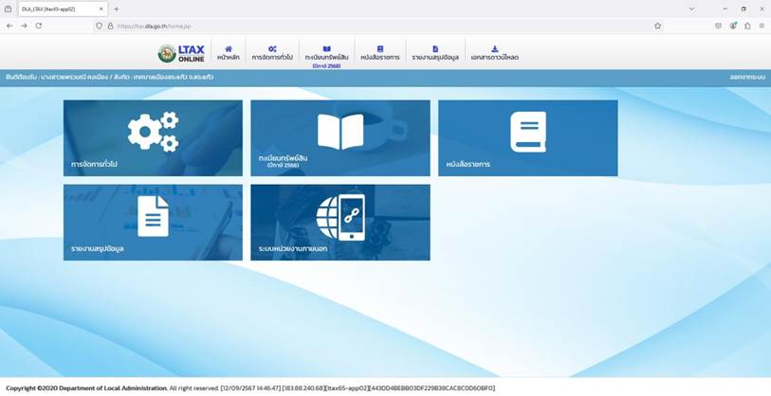This screenshot has height=396, width=771.
Task: Open the การจัดการทั่วไป gears tile
Action: [153, 138]
